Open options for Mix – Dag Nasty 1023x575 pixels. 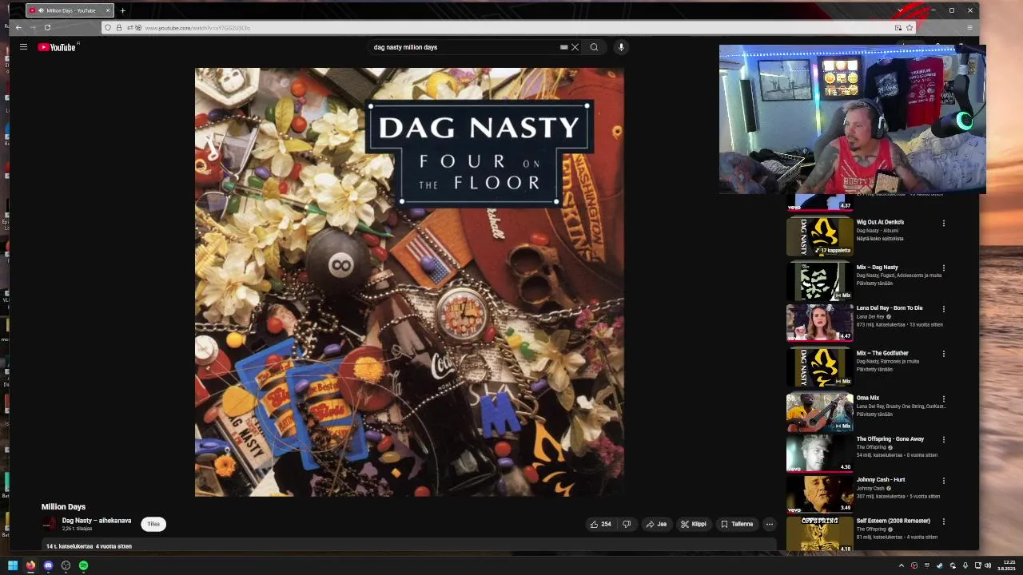pyautogui.click(x=944, y=268)
